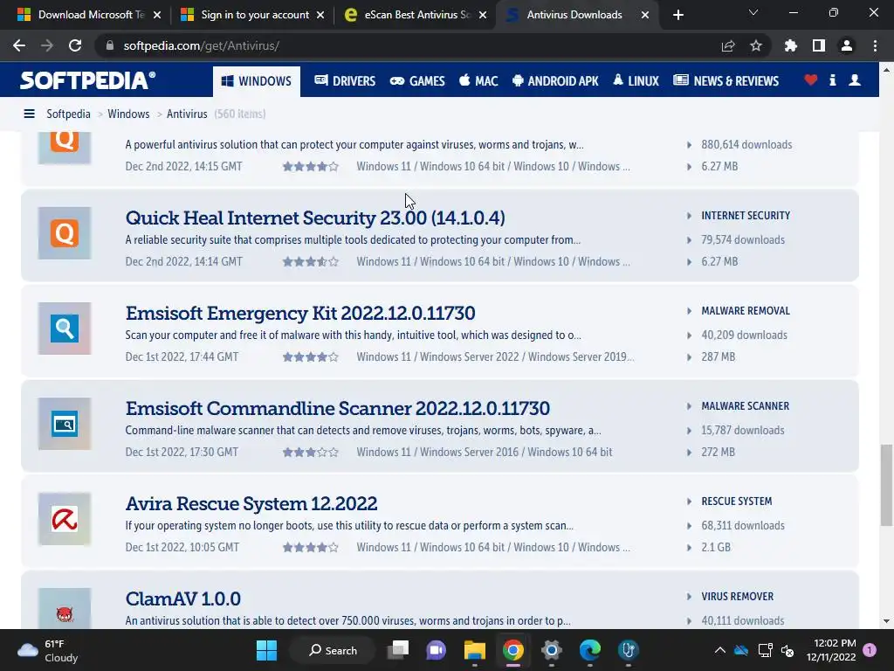Open the GAMES section

[417, 81]
